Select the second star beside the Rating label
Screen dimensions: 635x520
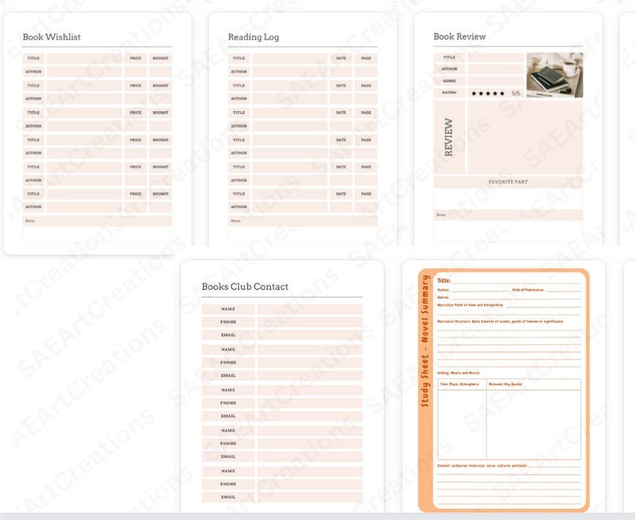(480, 94)
